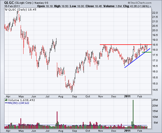Click the 25M volume axis label
Viewport: 162px width, 133px height.
[155, 100]
